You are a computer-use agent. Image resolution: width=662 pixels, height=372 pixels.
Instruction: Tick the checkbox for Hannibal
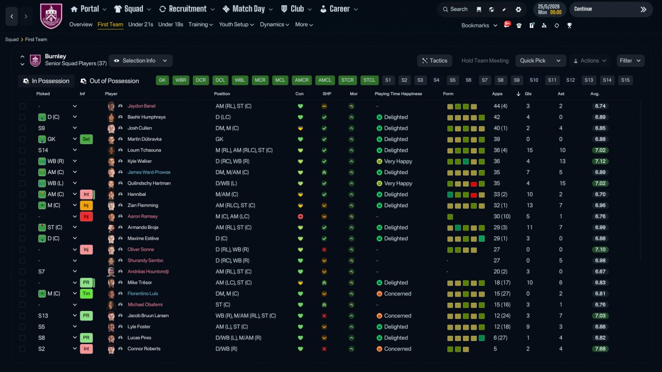[x=22, y=194]
